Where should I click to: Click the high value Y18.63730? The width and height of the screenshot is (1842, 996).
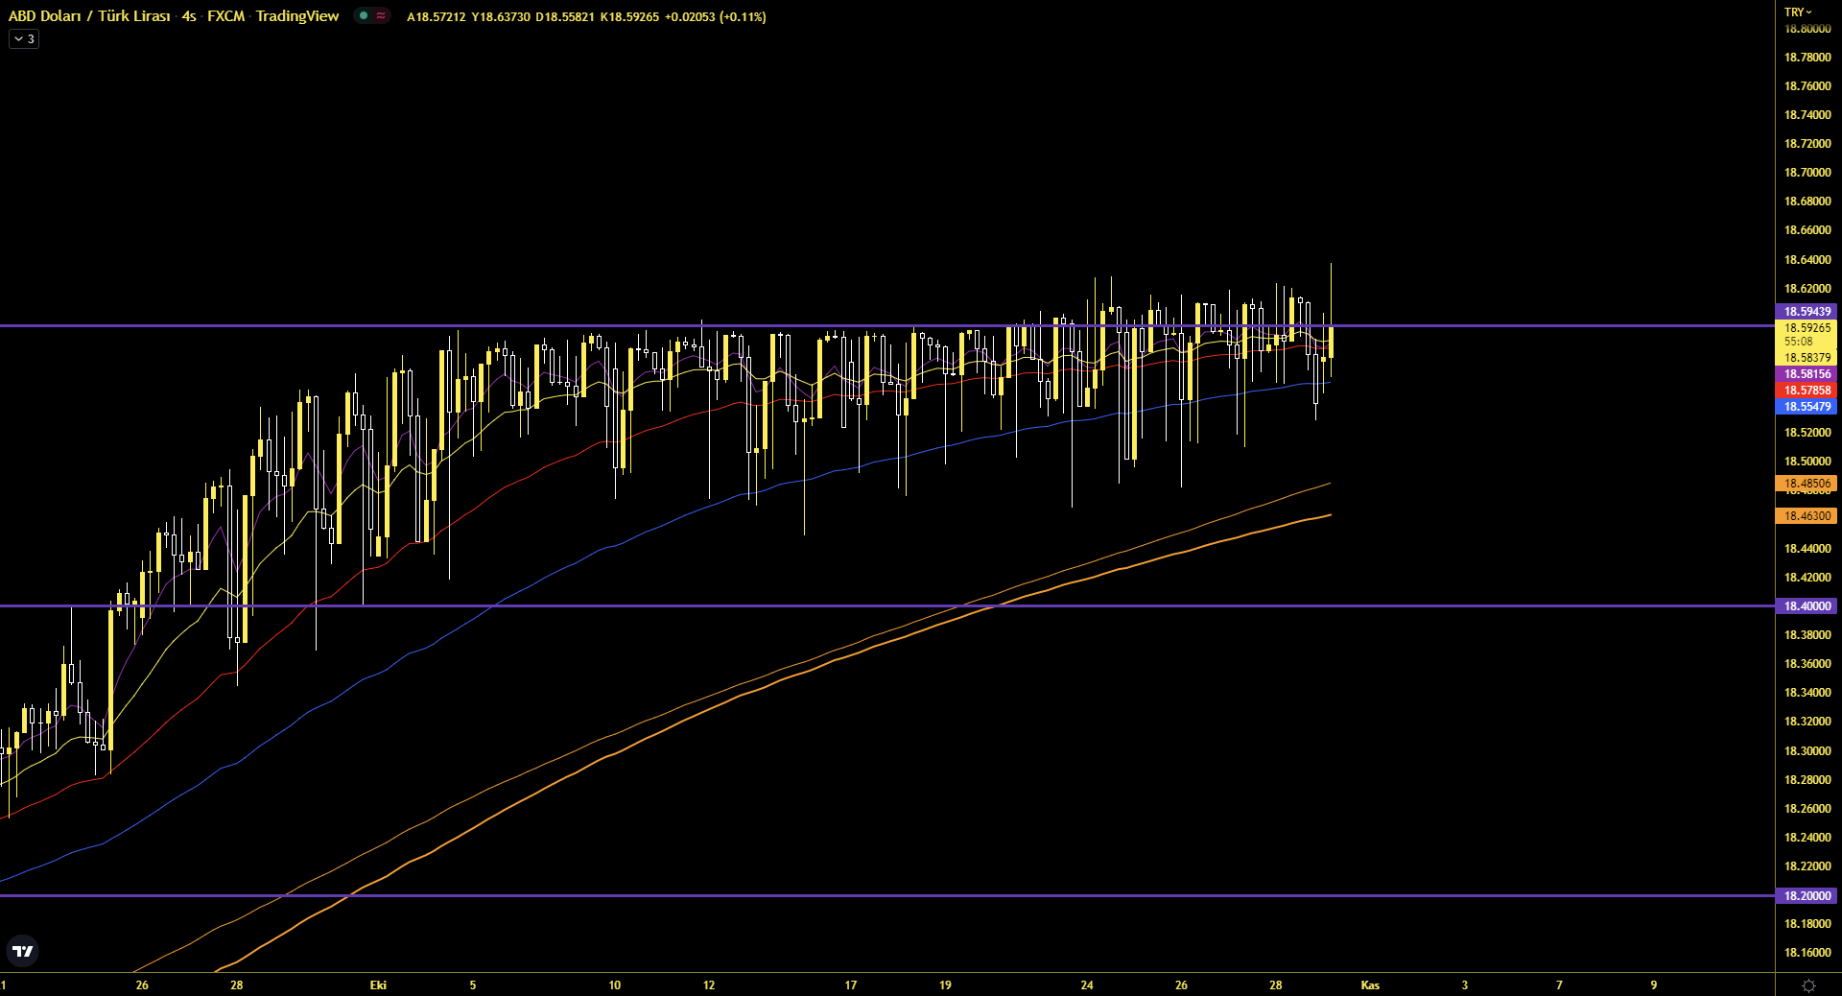tap(501, 17)
